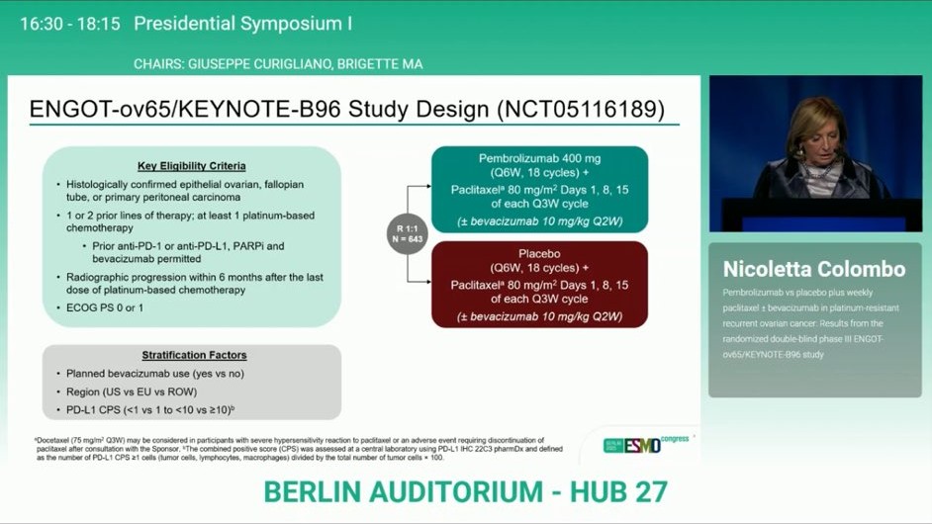Click the 16:30 - 18:15 session time
The image size is (932, 524).
[70, 23]
